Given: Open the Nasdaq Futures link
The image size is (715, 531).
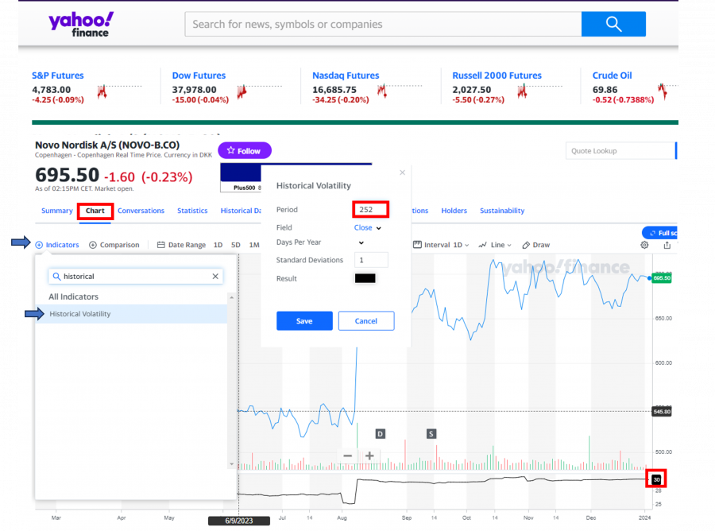Looking at the screenshot, I should pyautogui.click(x=346, y=76).
